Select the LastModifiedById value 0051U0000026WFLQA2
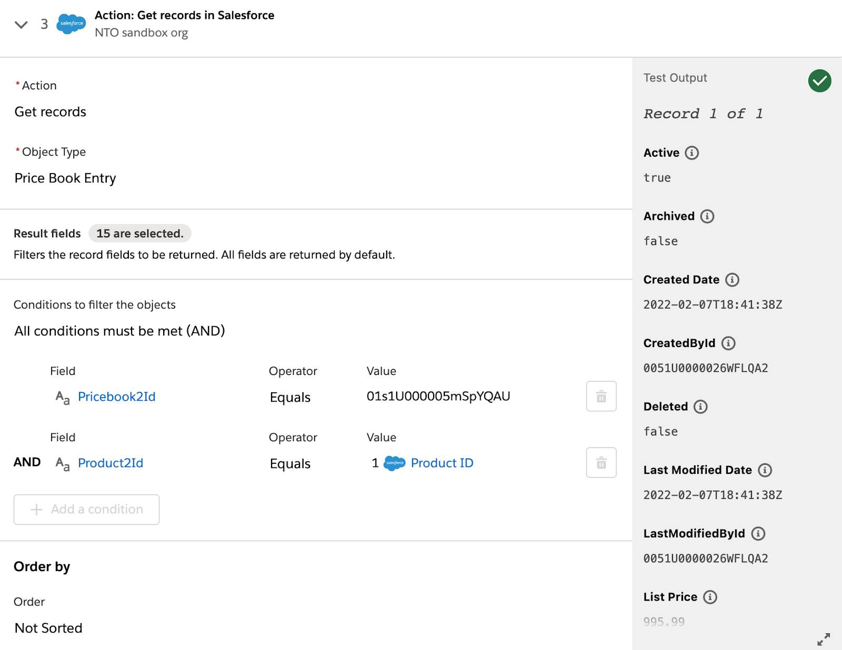Viewport: 842px width, 650px height. [706, 558]
